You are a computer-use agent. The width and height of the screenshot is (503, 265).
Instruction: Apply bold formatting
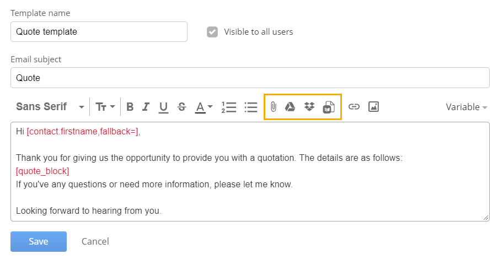tap(130, 107)
